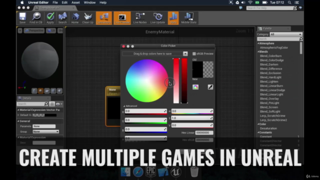Image resolution: width=320 pixels, height=180 pixels.
Task: Pick a hue on the color wheel
Action: pyautogui.click(x=146, y=81)
